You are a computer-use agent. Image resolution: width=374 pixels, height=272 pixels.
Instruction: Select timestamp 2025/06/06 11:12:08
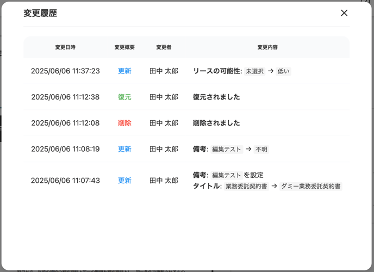[65, 123]
